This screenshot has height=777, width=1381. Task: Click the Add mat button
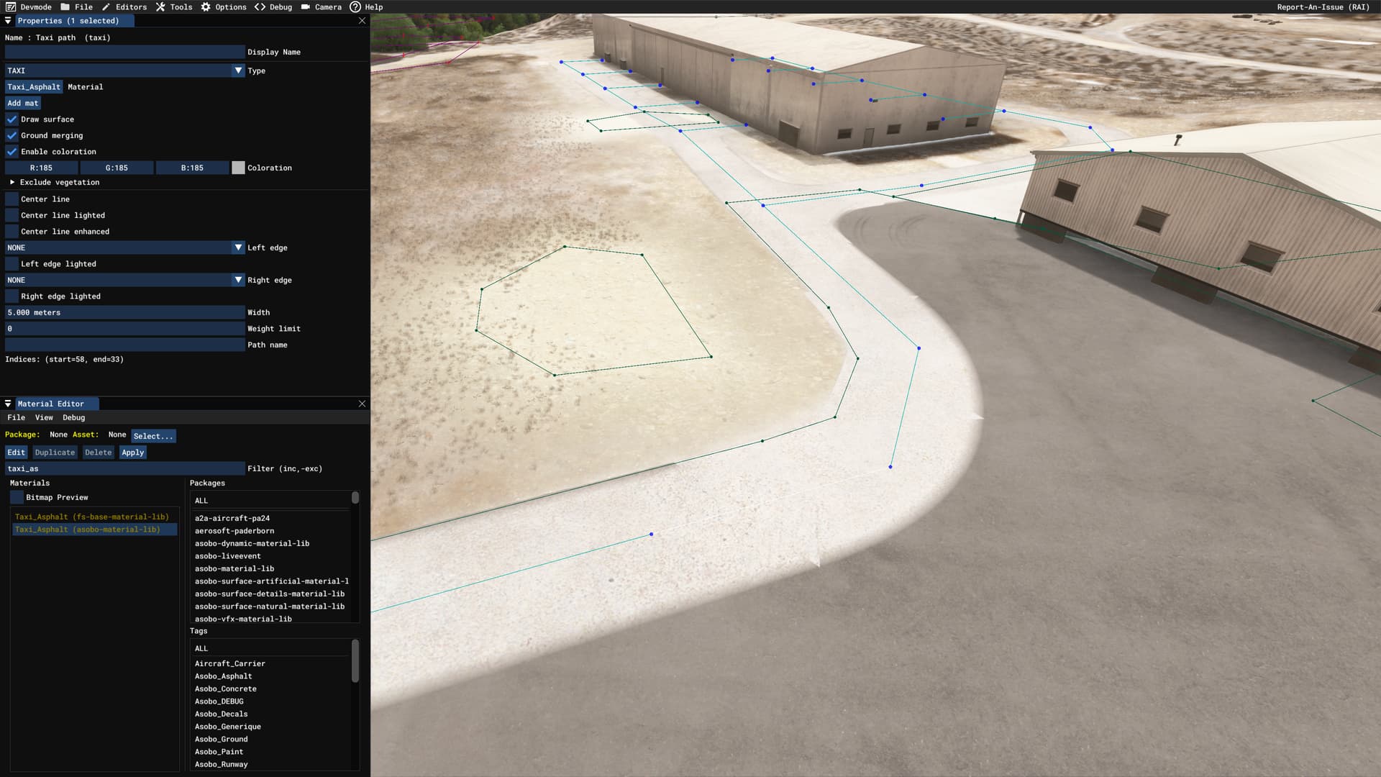[x=23, y=103]
